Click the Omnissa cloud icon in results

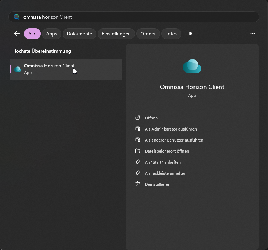[x=18, y=69]
